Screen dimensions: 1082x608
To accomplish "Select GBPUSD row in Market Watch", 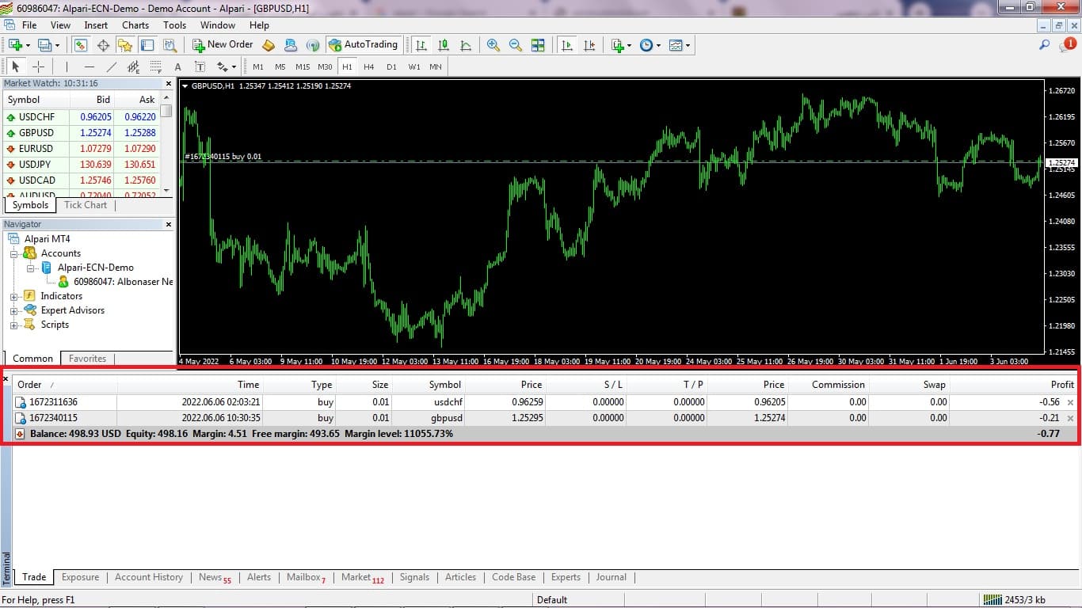I will [82, 133].
